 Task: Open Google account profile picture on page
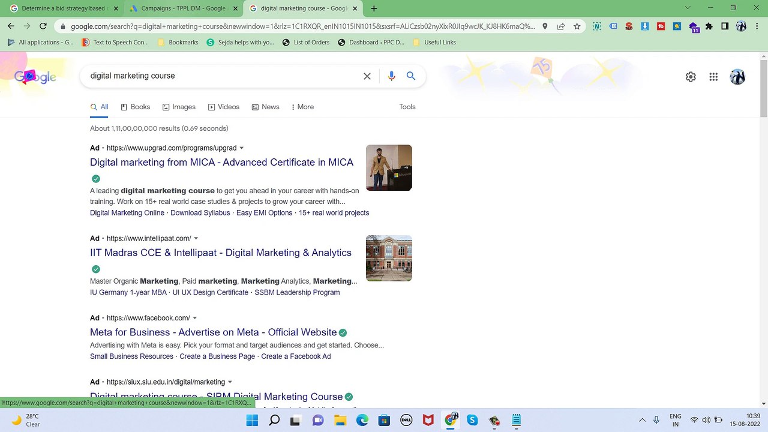(x=737, y=77)
